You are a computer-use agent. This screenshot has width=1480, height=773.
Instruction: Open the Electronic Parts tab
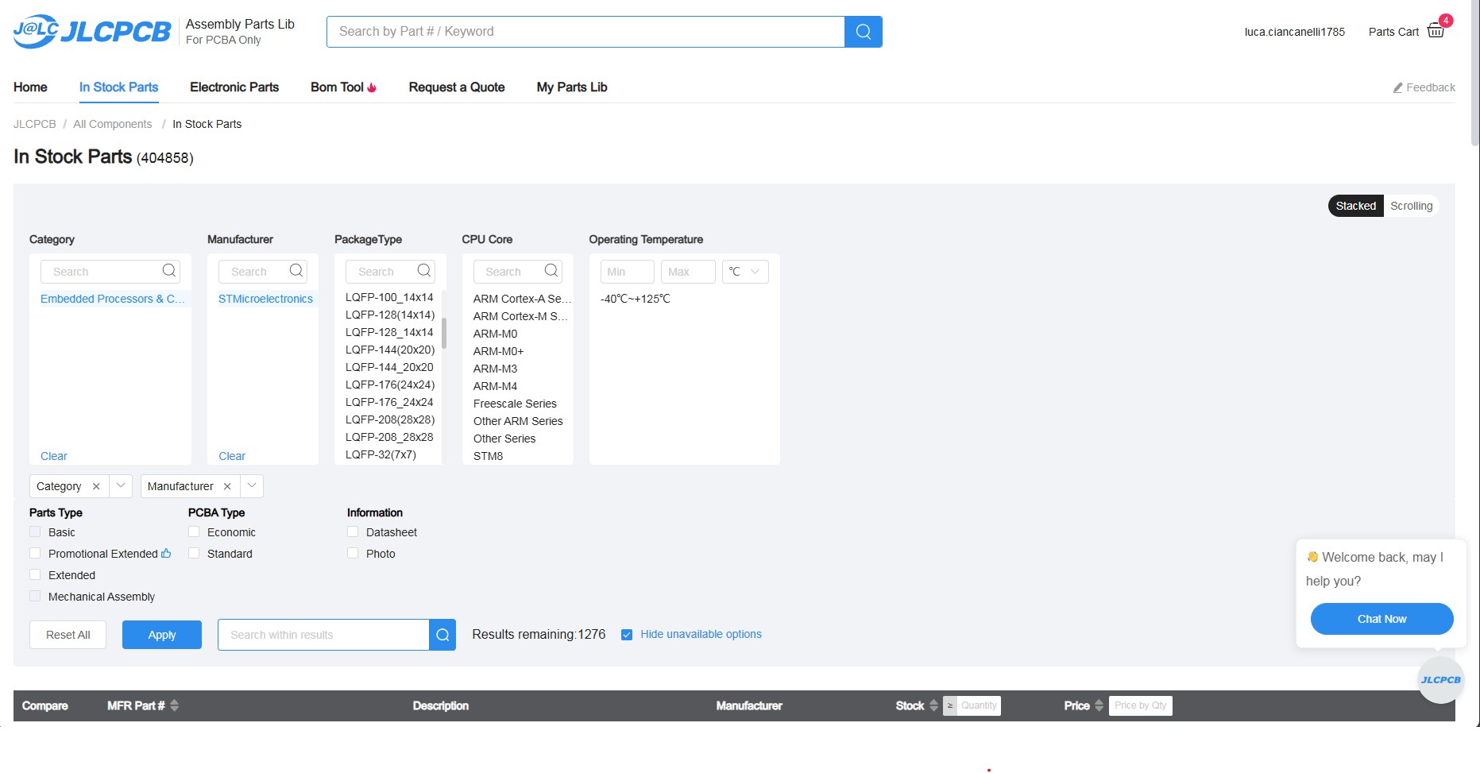click(234, 87)
